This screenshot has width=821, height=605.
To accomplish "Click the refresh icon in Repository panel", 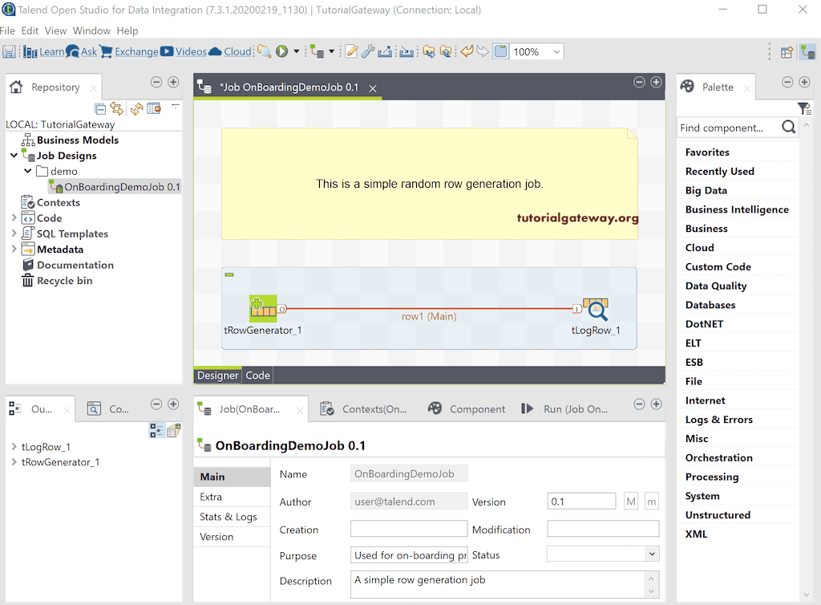I will click(136, 109).
